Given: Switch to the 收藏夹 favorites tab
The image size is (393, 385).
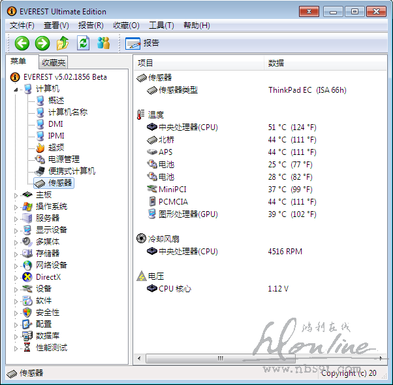Looking at the screenshot, I should point(53,63).
